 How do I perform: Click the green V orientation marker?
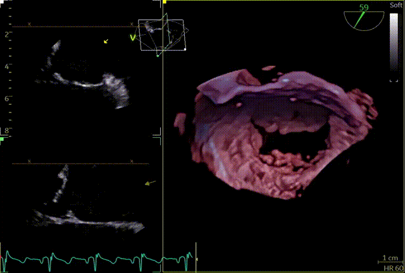(x=133, y=37)
